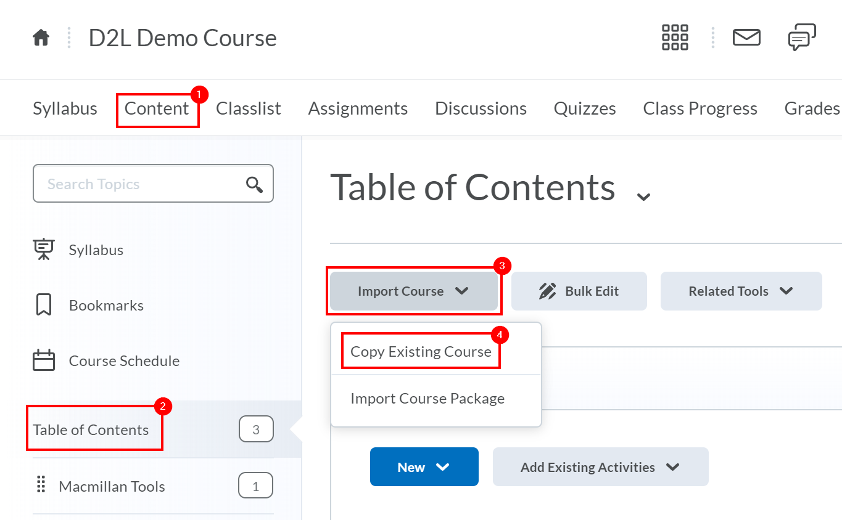Select Copy Existing Course option

[x=421, y=352]
